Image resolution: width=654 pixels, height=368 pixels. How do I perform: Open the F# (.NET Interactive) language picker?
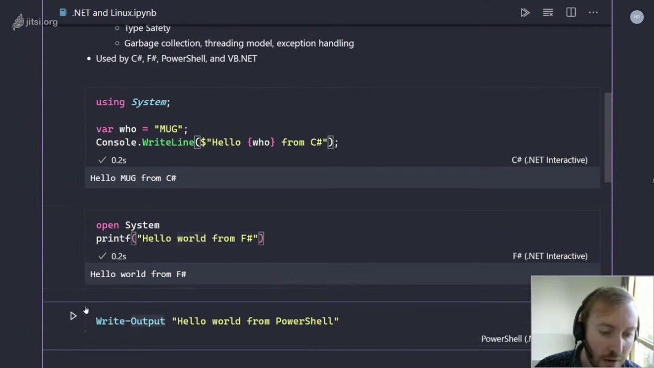click(550, 256)
